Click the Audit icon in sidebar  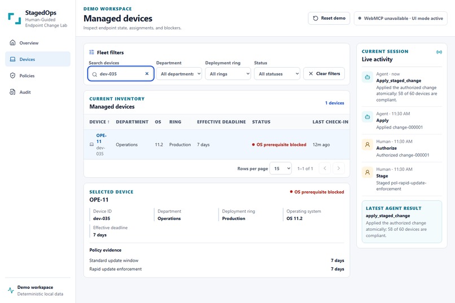click(12, 92)
